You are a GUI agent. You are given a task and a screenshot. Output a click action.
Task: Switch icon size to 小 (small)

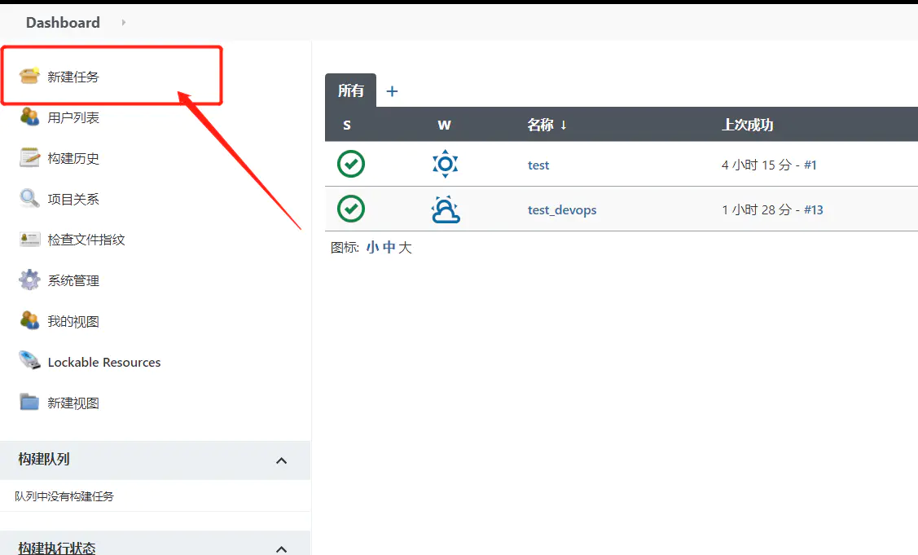[x=372, y=247]
